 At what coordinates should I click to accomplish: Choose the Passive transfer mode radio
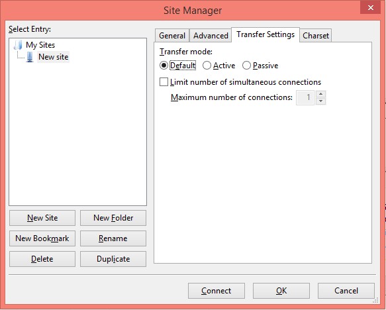246,66
